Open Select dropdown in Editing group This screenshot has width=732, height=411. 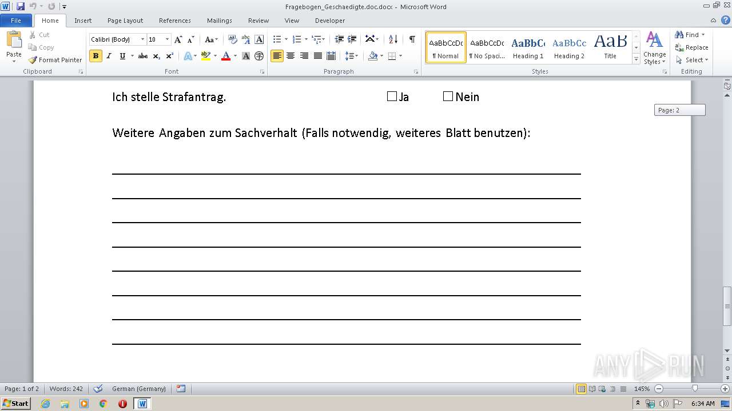point(692,60)
